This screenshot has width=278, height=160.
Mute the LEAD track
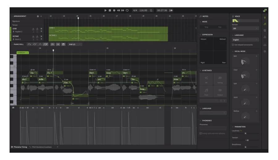point(41,29)
